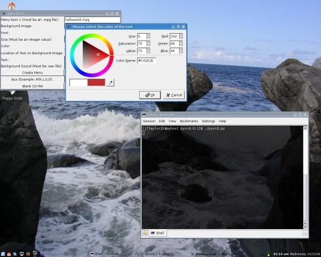Adjust the Value spinner arrows

(x=148, y=51)
